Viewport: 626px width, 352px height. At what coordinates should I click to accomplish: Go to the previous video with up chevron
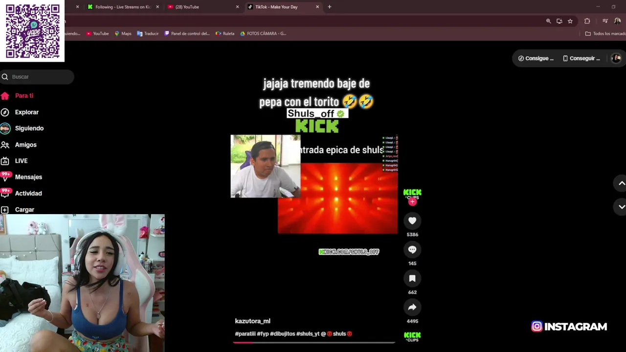coord(622,183)
